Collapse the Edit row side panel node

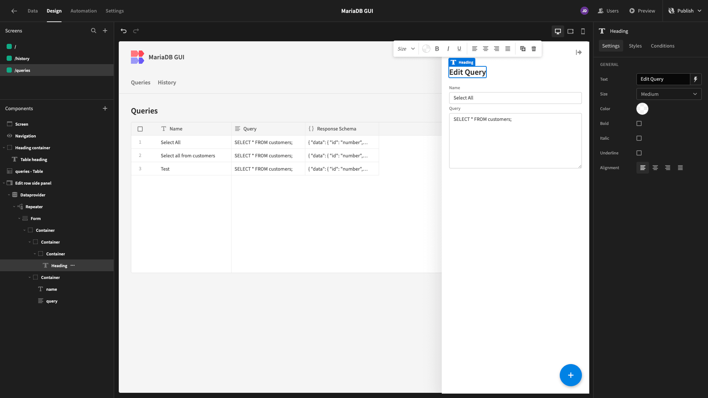coord(4,183)
